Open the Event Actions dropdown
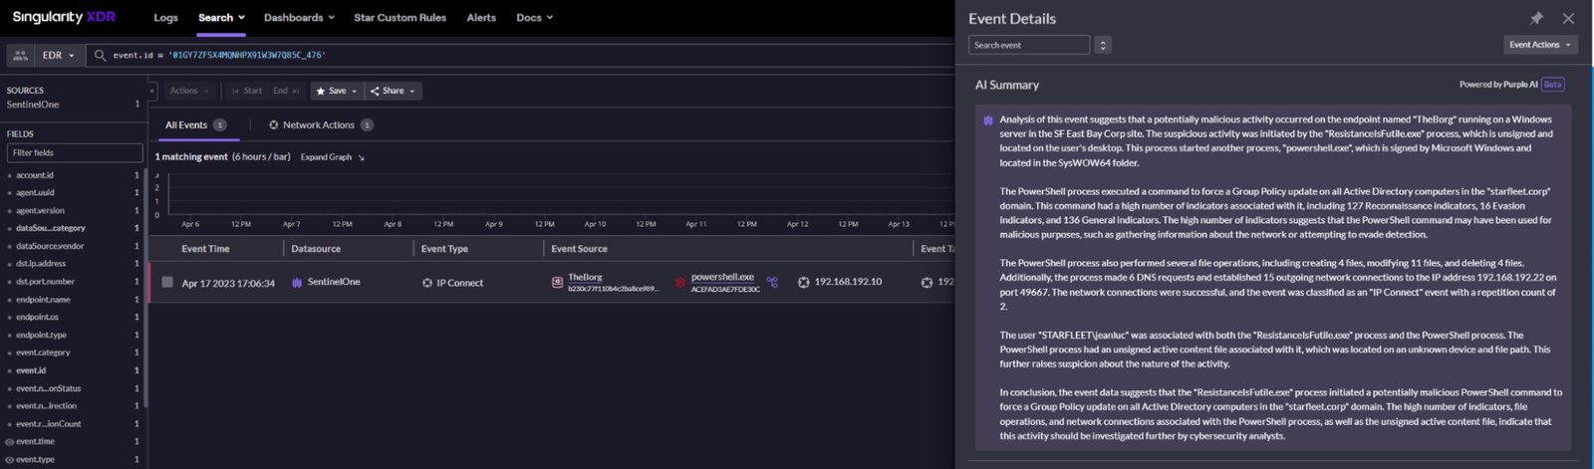 [x=1540, y=45]
